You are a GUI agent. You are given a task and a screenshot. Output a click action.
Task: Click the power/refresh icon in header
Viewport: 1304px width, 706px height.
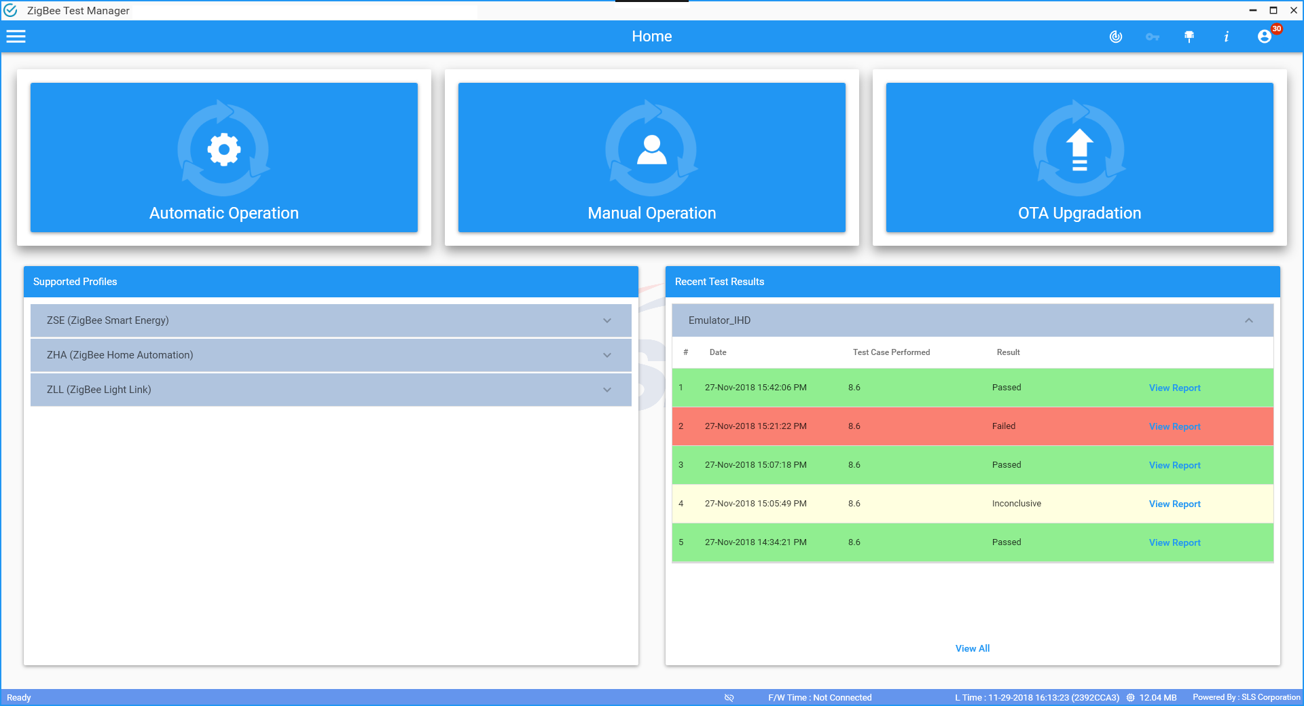1116,37
